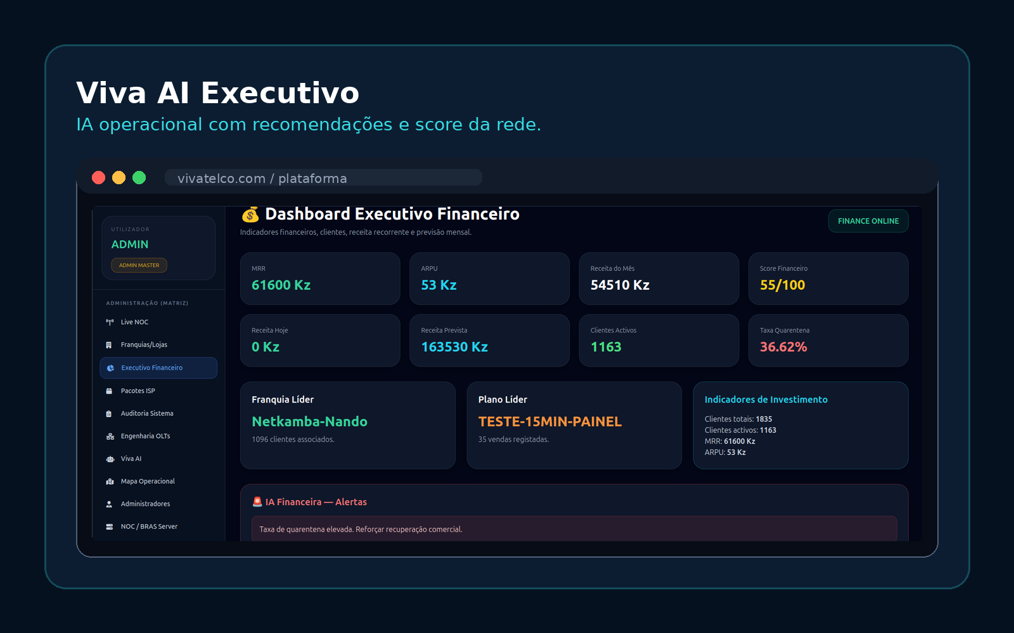Click the 'Clientes totais: 1835' line

click(738, 419)
